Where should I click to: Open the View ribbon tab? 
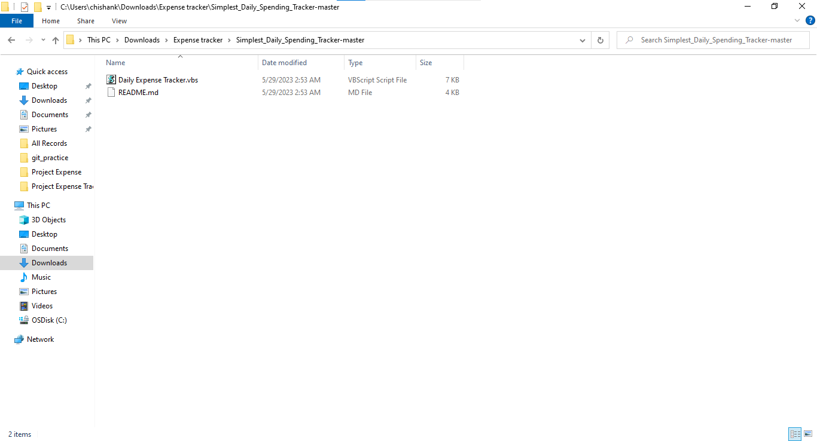(x=118, y=20)
